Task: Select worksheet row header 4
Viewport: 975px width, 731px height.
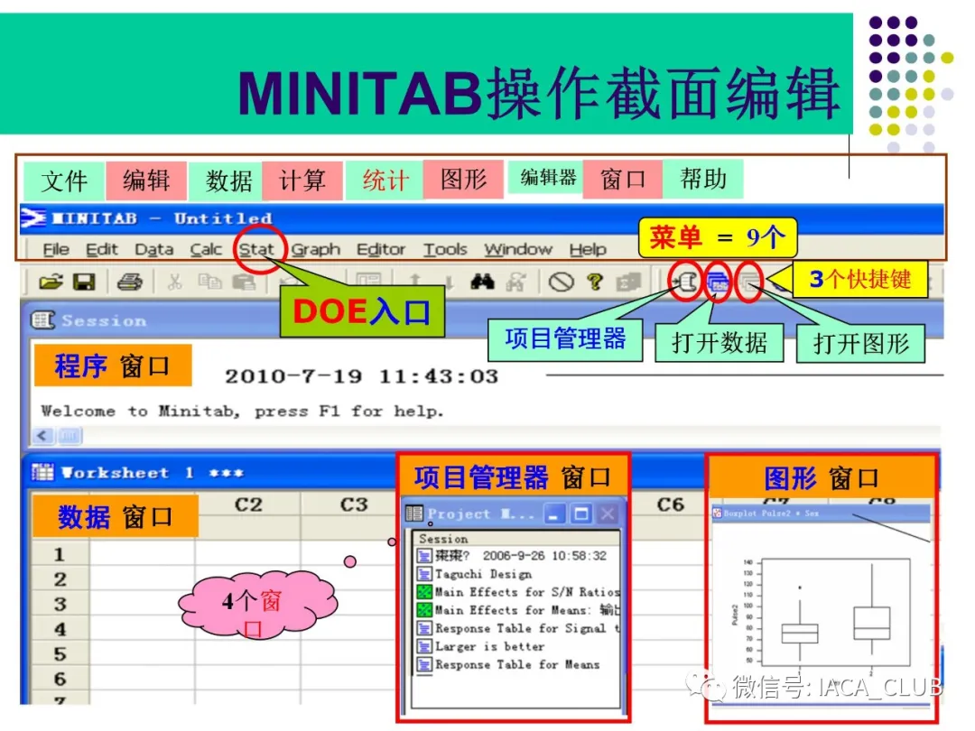Action: 60,628
